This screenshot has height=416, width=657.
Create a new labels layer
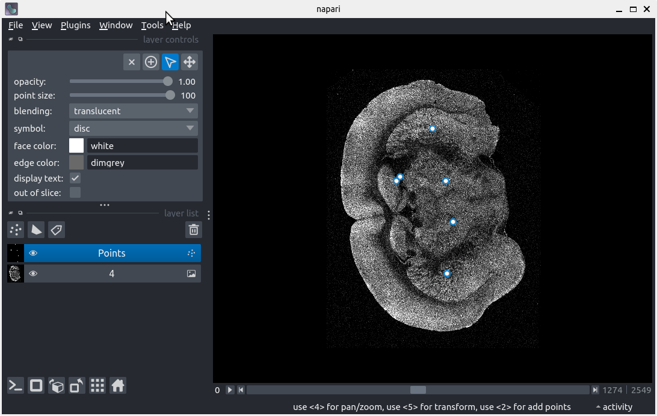(57, 230)
